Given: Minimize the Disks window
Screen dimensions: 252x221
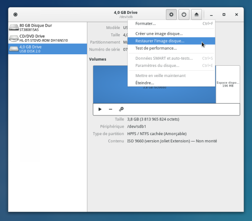Looking at the screenshot, I should [211, 15].
